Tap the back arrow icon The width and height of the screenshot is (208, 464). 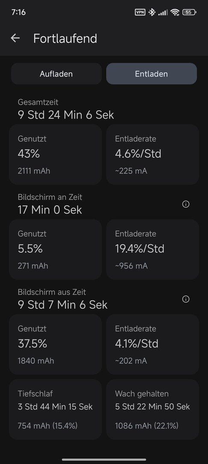[x=15, y=38]
